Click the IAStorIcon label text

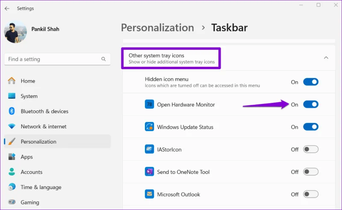click(169, 150)
